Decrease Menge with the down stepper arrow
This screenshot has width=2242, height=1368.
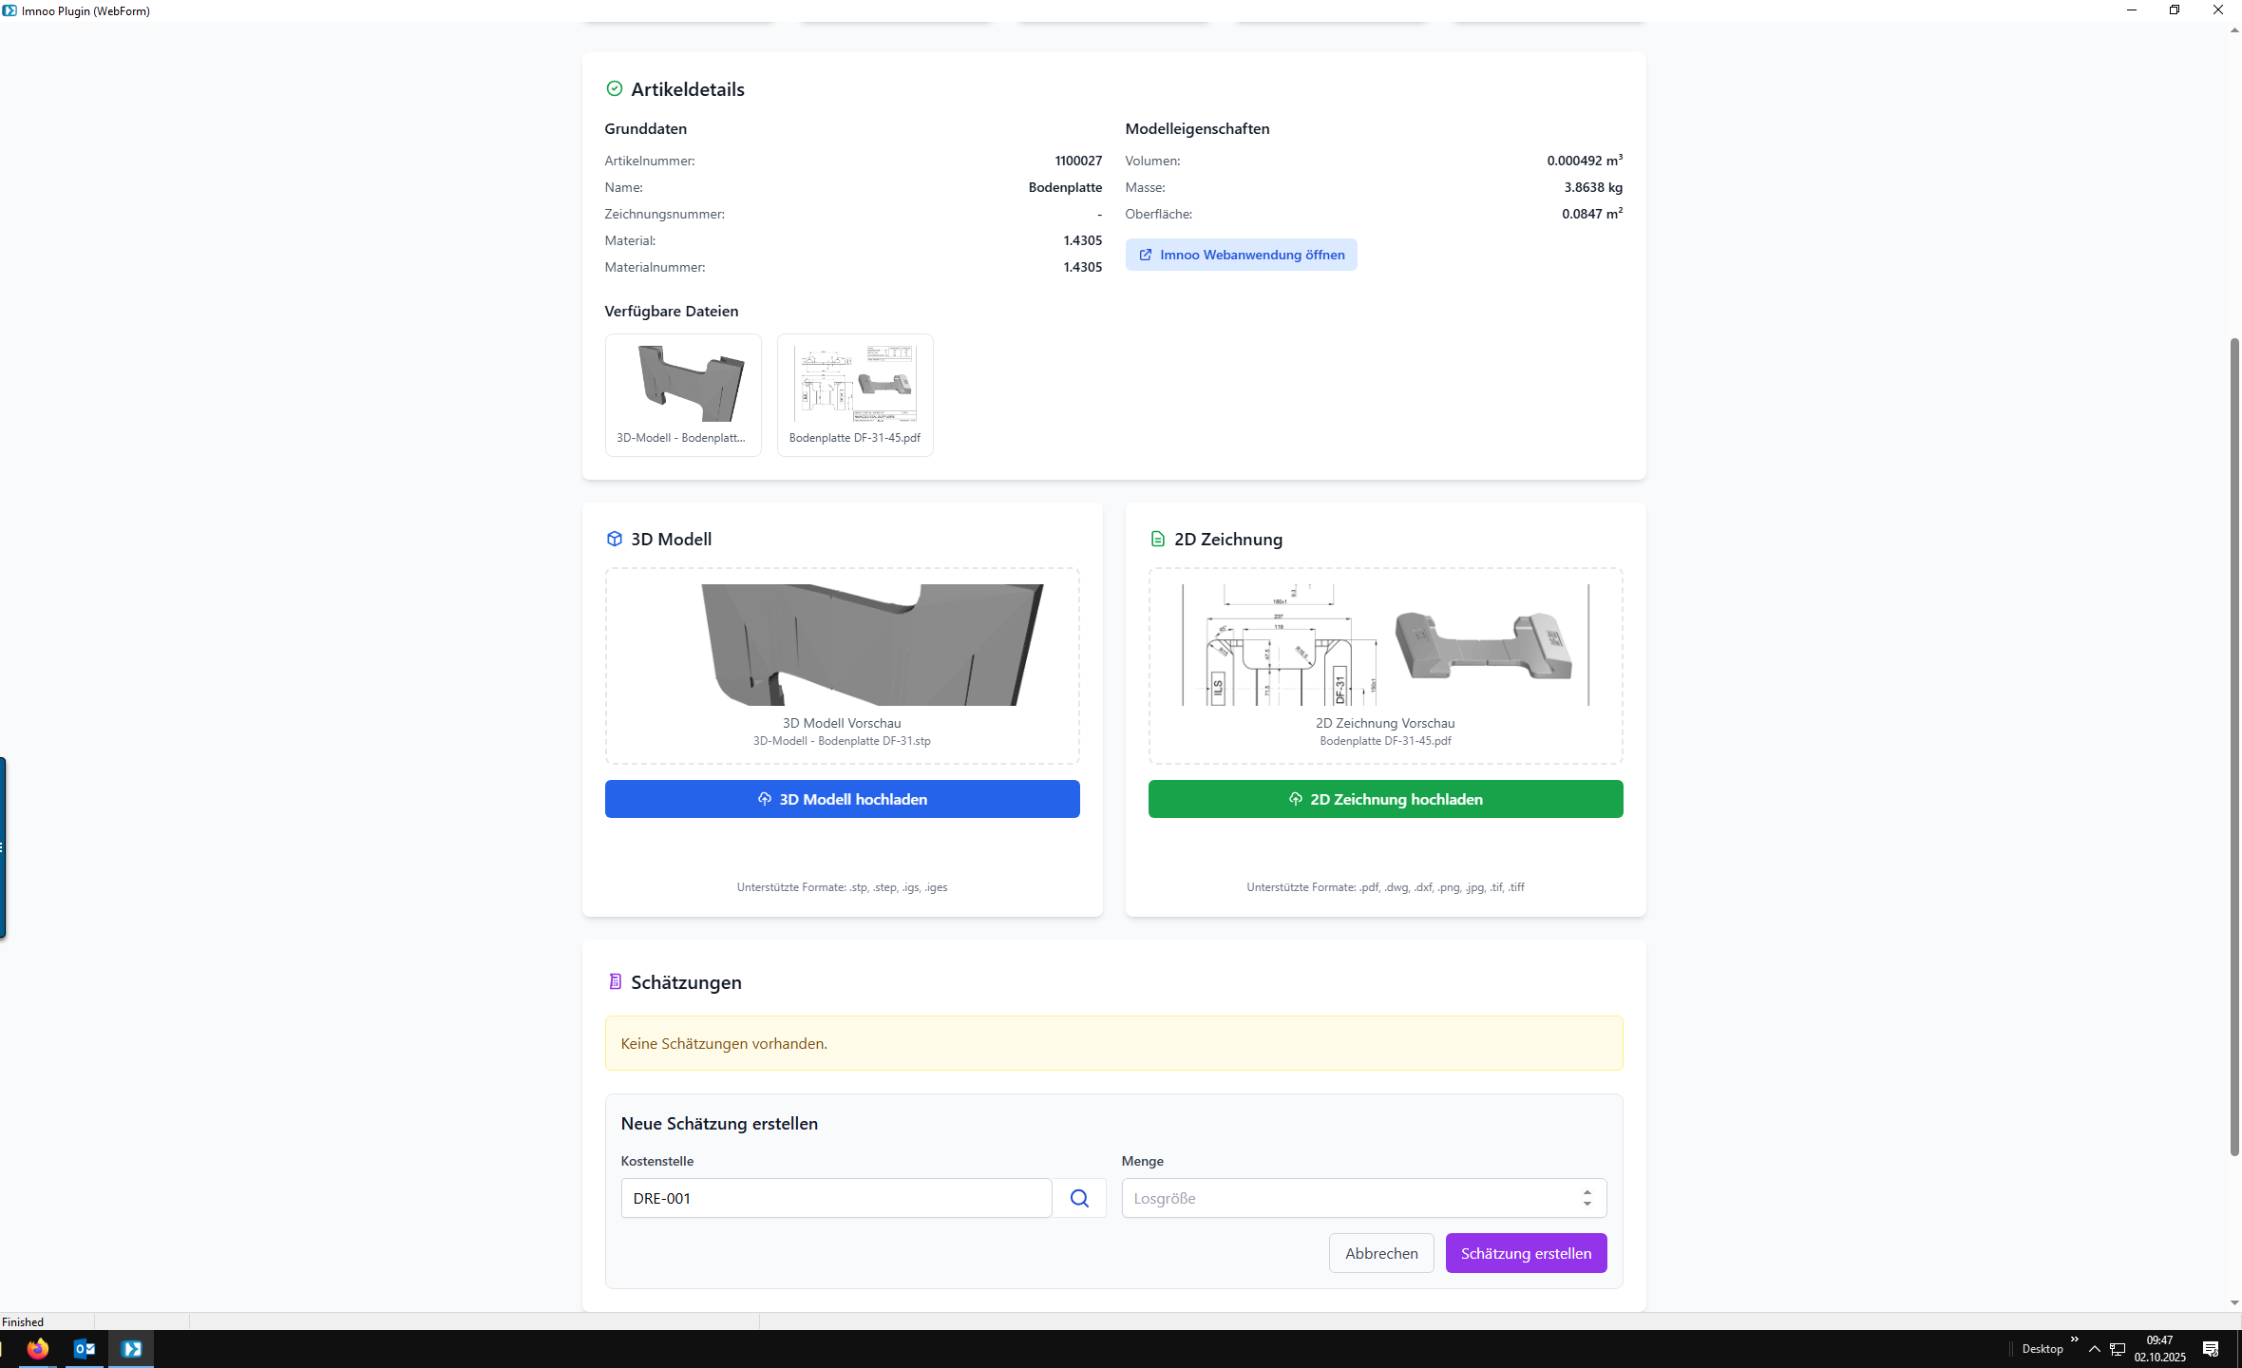pyautogui.click(x=1586, y=1205)
